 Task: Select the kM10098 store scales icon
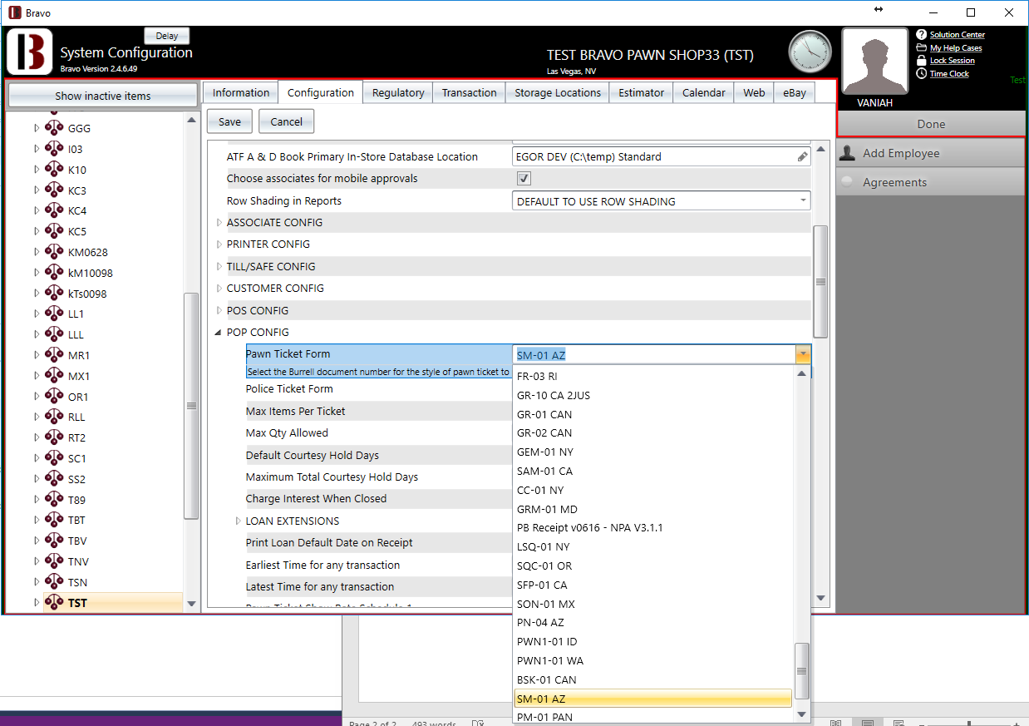point(55,273)
